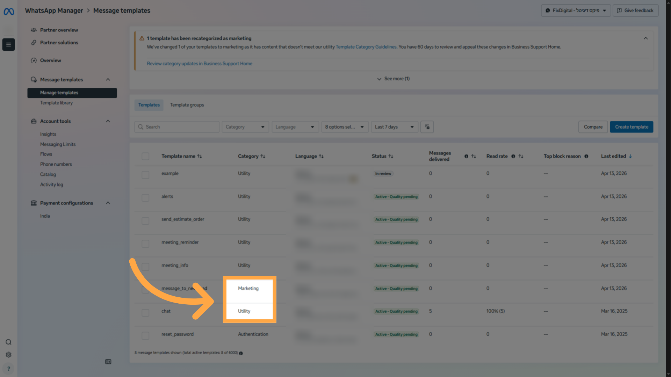Screen dimensions: 671x377
Task: Select the meeting_info template checkbox
Action: (x=145, y=267)
